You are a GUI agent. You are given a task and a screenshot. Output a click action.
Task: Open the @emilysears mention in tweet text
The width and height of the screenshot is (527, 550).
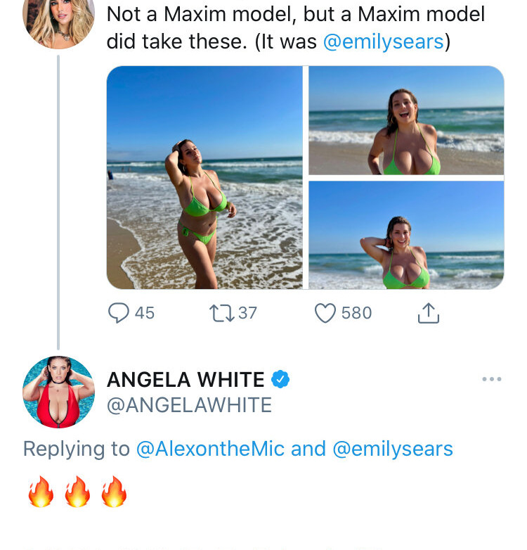(384, 41)
